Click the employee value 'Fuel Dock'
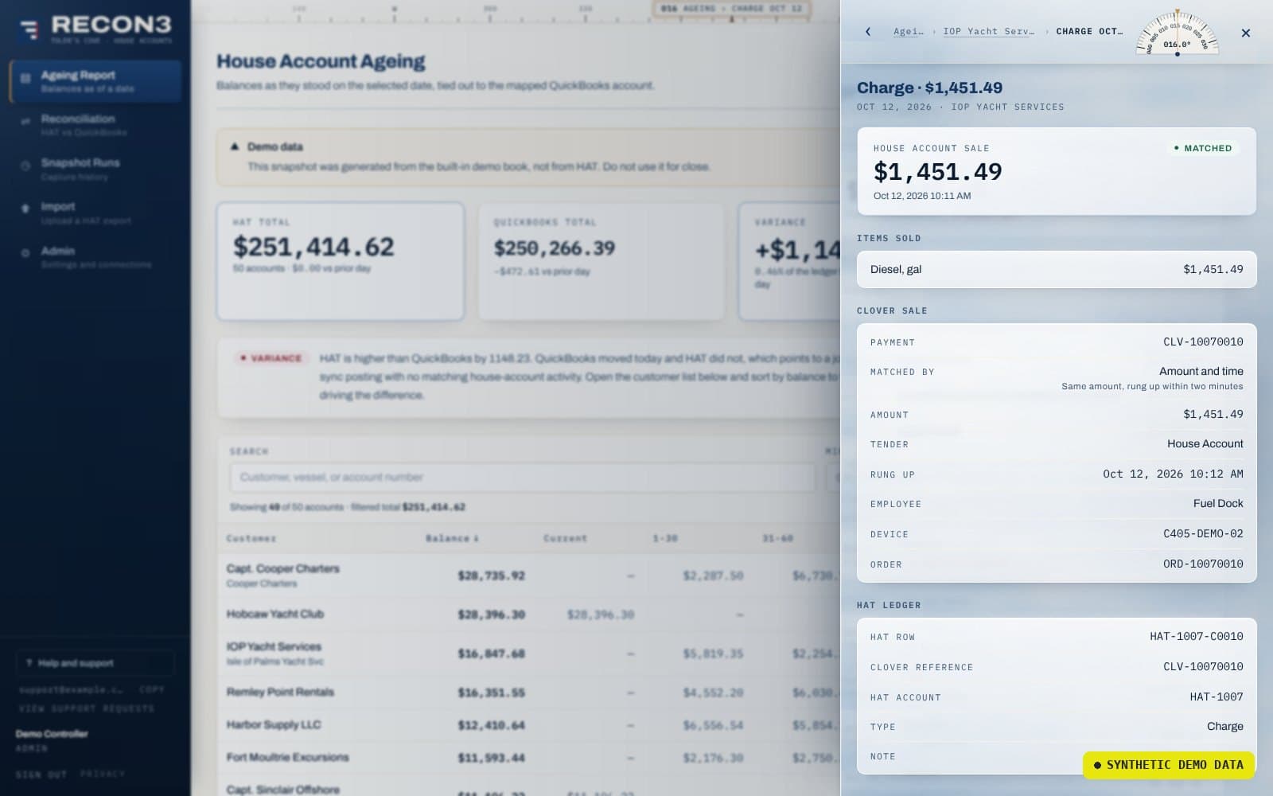1273x796 pixels. 1218,503
